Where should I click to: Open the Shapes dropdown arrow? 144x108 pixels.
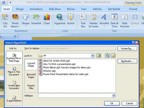(26, 26)
